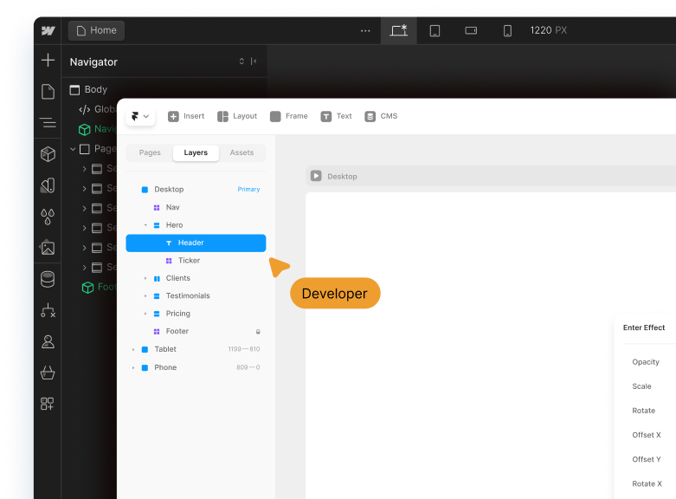The height and width of the screenshot is (499, 676).
Task: Open the Style selectors droplets icon
Action: point(48,217)
